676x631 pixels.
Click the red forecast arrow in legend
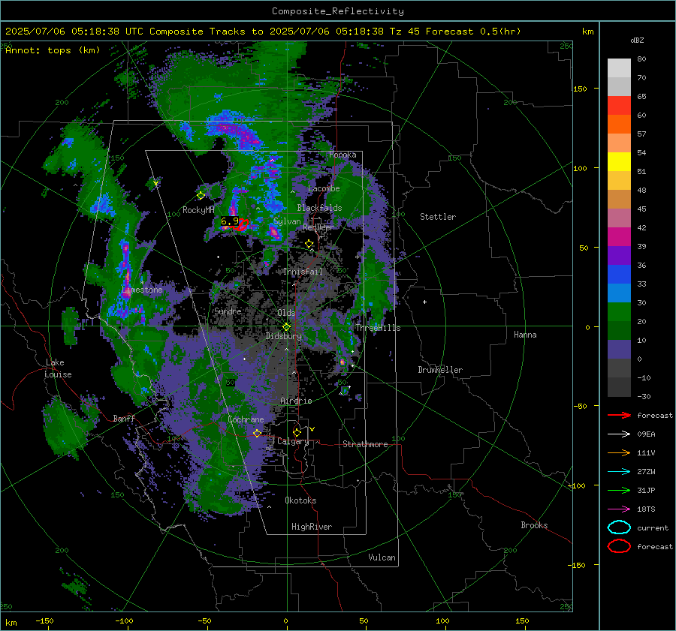(x=619, y=415)
